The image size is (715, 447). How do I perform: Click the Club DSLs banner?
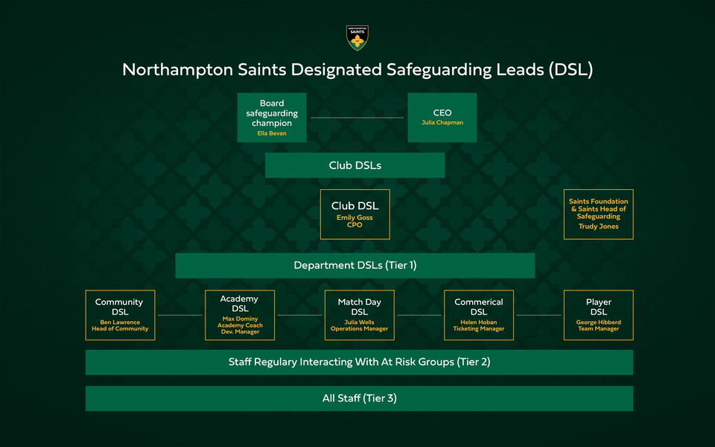(355, 165)
